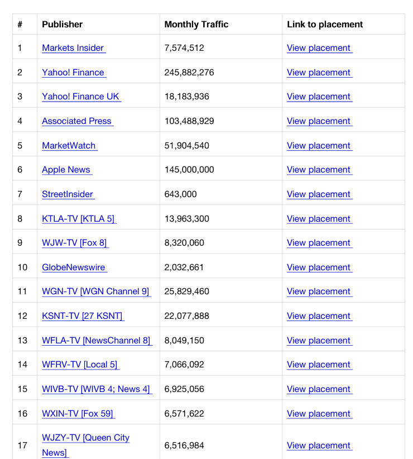
Task: View placement for KTLA-TV row
Action: [x=319, y=219]
